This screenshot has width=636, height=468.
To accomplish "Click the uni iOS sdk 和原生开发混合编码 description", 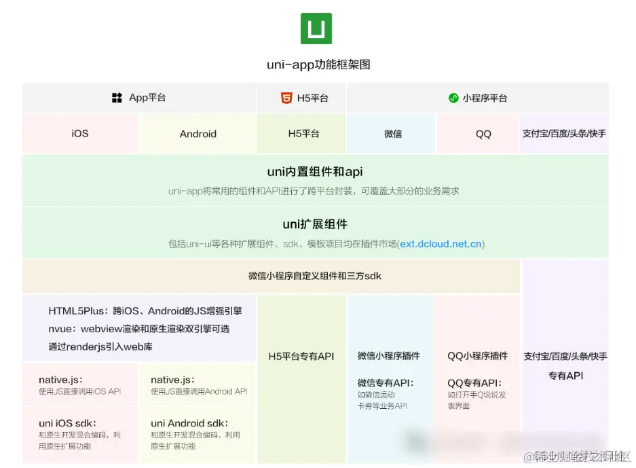I will [79, 440].
